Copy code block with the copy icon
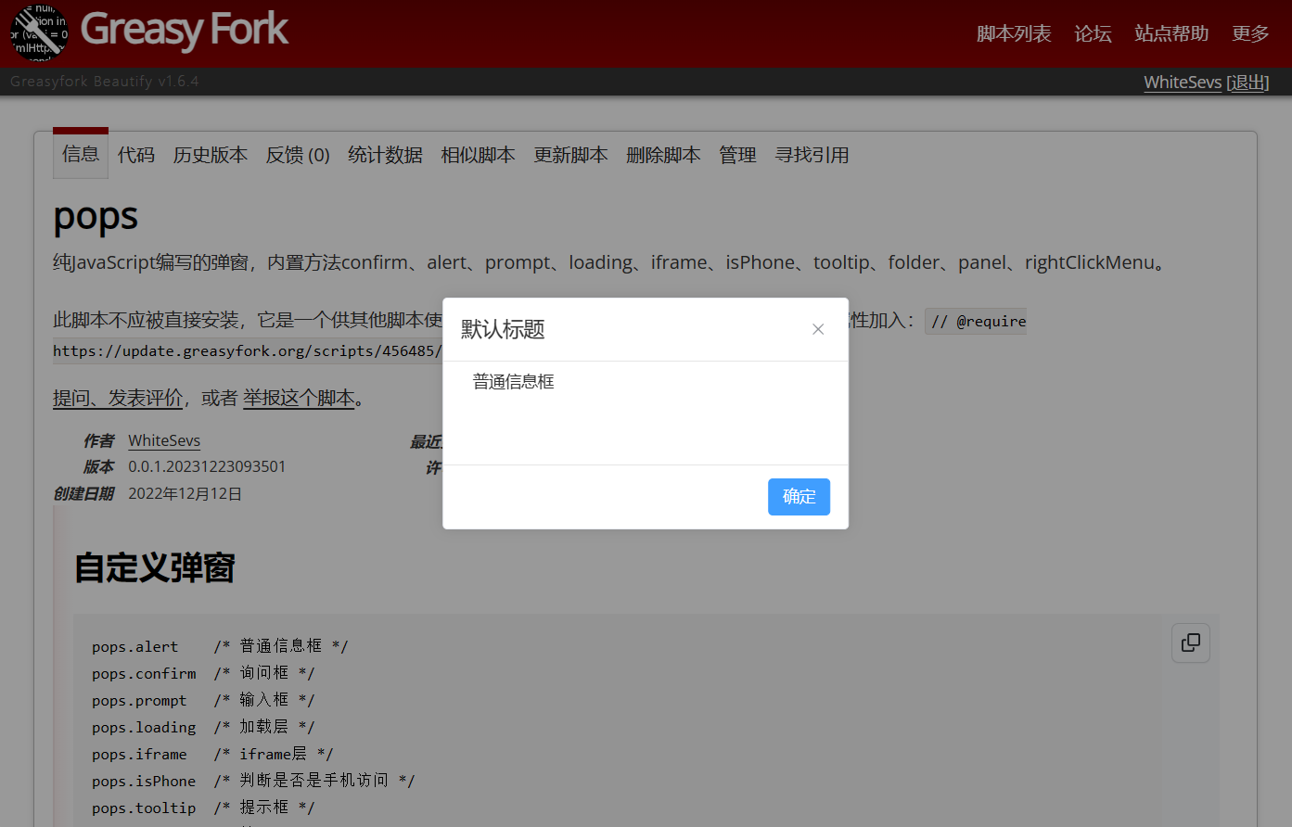The image size is (1292, 827). coord(1190,643)
